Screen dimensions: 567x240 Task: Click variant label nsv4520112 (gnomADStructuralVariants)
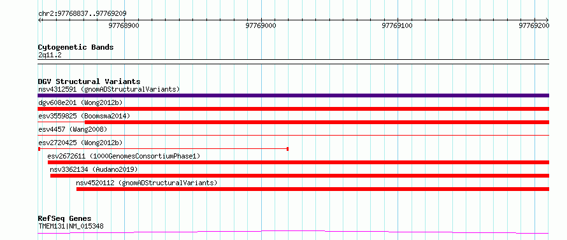tap(147, 183)
